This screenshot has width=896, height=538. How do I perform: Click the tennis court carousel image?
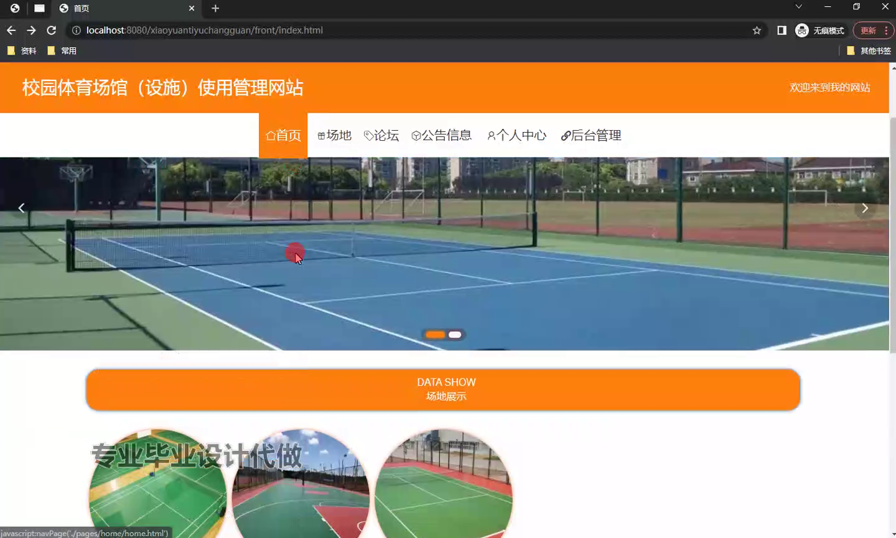[444, 254]
